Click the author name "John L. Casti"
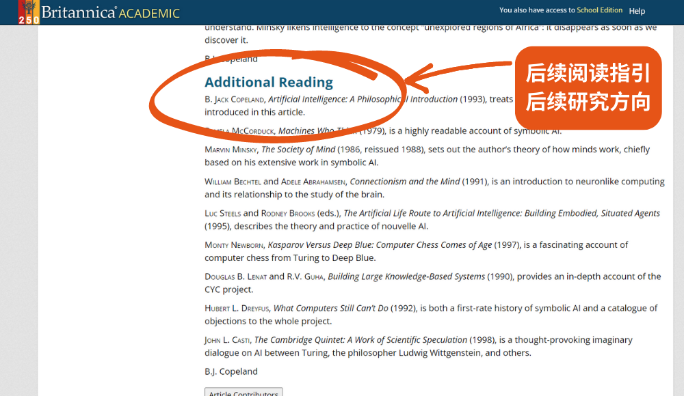 tap(227, 340)
